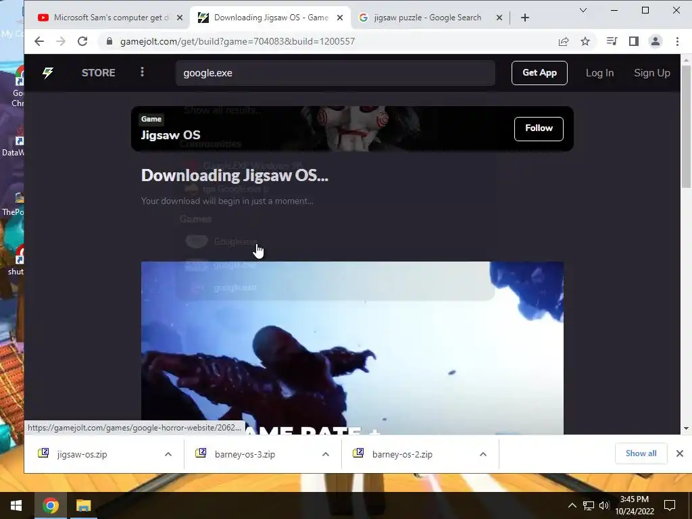Click the Get App button
692x519 pixels.
(539, 73)
